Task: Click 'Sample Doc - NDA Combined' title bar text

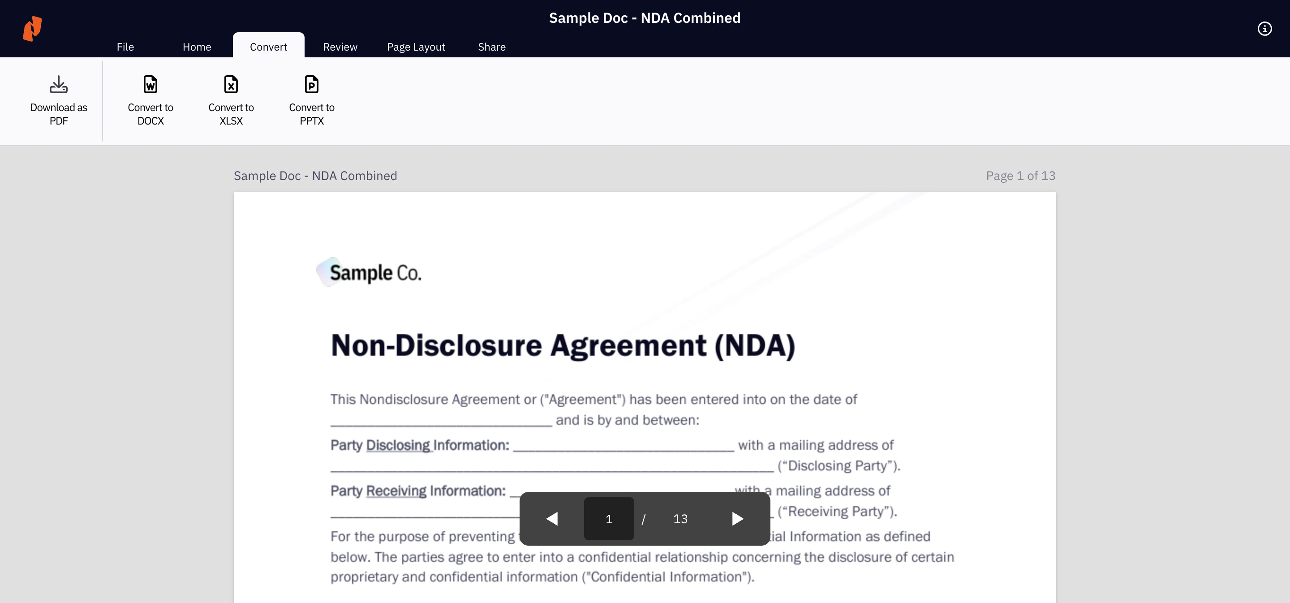Action: pyautogui.click(x=645, y=18)
